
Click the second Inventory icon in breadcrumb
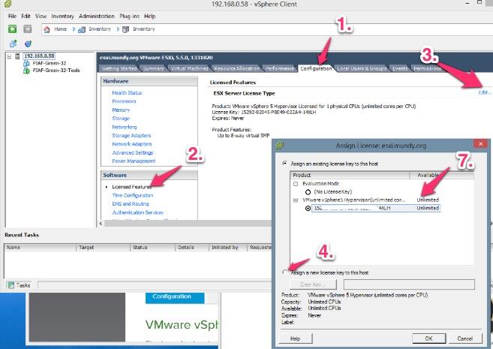pyautogui.click(x=126, y=29)
